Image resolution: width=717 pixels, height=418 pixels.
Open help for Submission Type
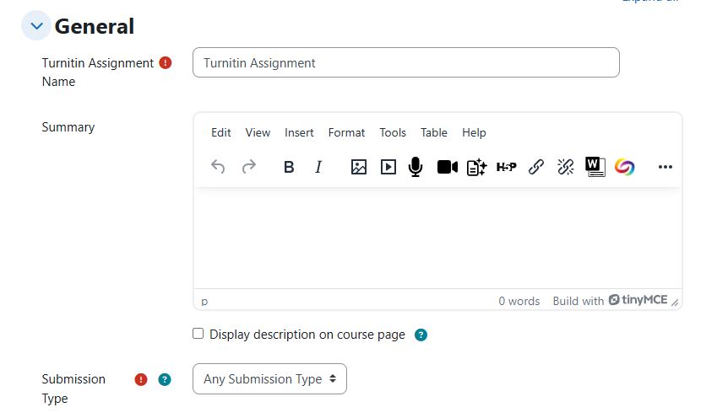coord(164,379)
